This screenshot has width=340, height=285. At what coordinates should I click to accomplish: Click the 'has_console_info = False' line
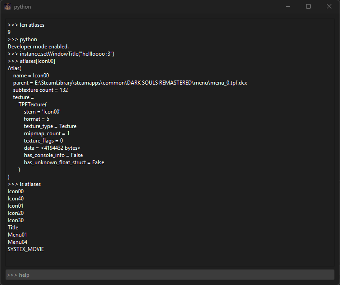point(53,155)
